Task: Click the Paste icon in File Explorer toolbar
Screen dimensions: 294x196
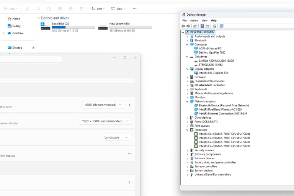Action: [x=49, y=9]
